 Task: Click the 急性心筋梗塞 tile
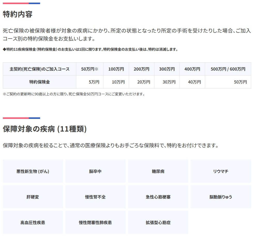pos(158,197)
